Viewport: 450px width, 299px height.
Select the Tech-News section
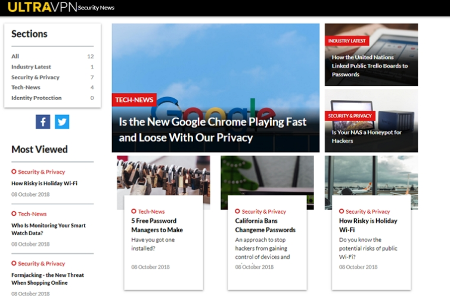[52, 88]
